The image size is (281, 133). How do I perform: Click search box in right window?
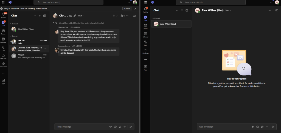click(211, 2)
